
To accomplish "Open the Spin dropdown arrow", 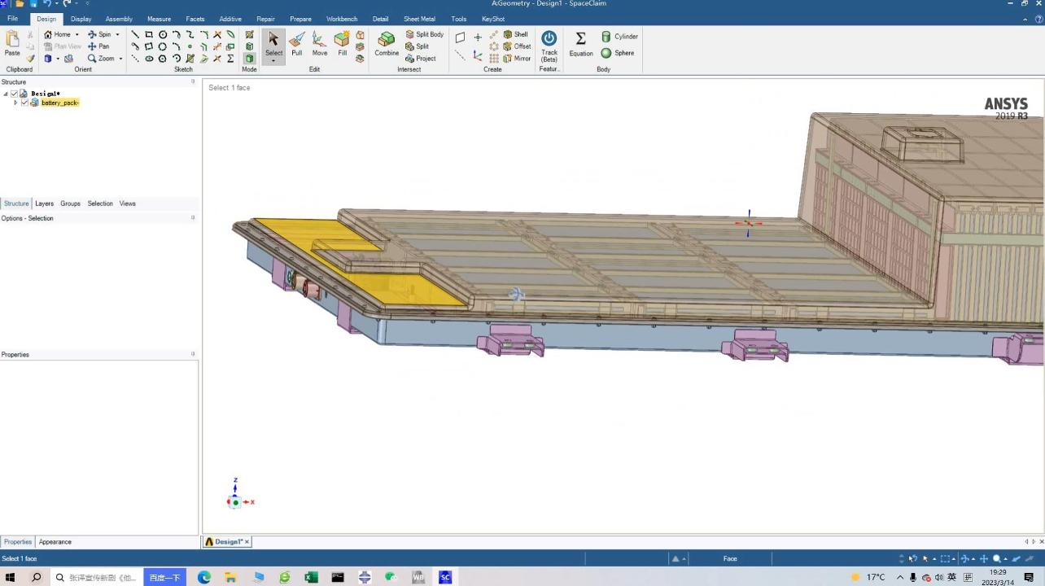I will [117, 35].
